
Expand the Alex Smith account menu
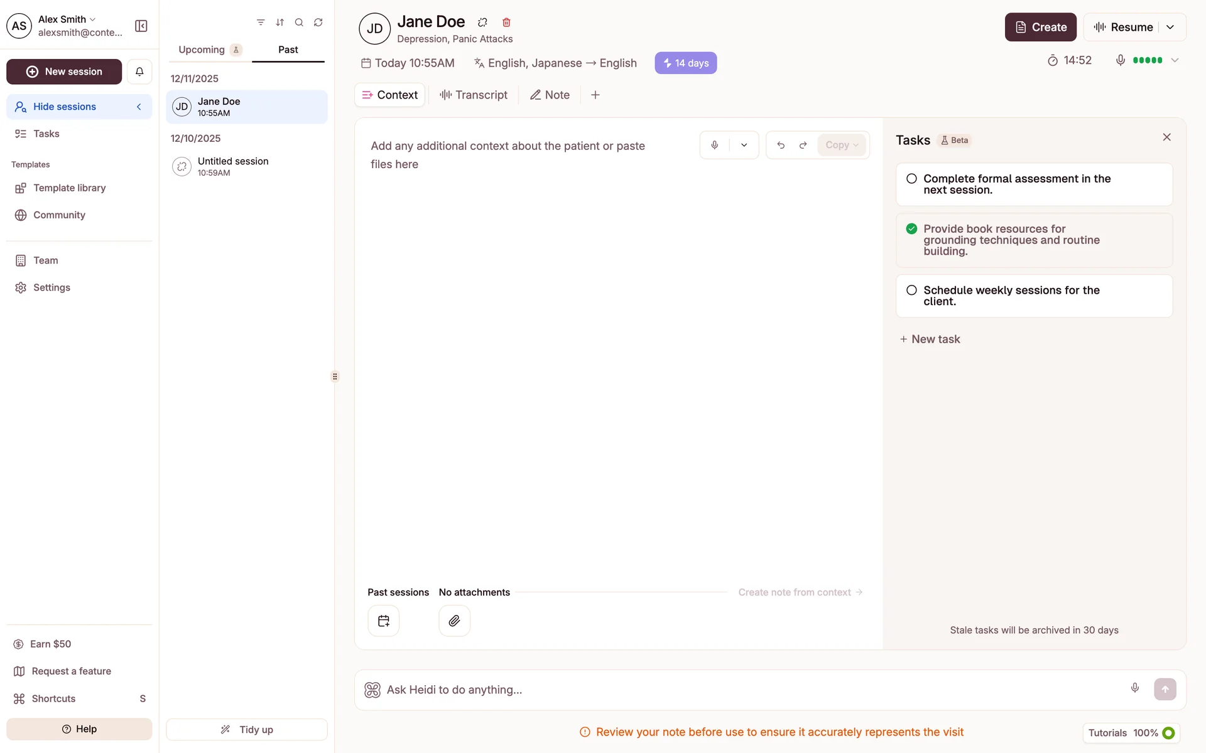[67, 19]
